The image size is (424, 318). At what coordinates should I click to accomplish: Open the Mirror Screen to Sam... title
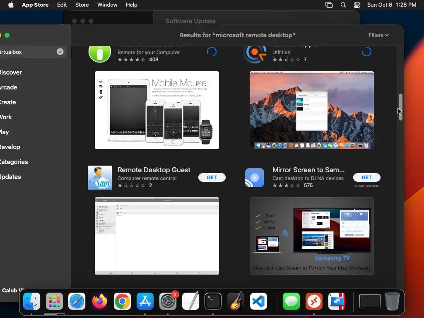(x=308, y=170)
